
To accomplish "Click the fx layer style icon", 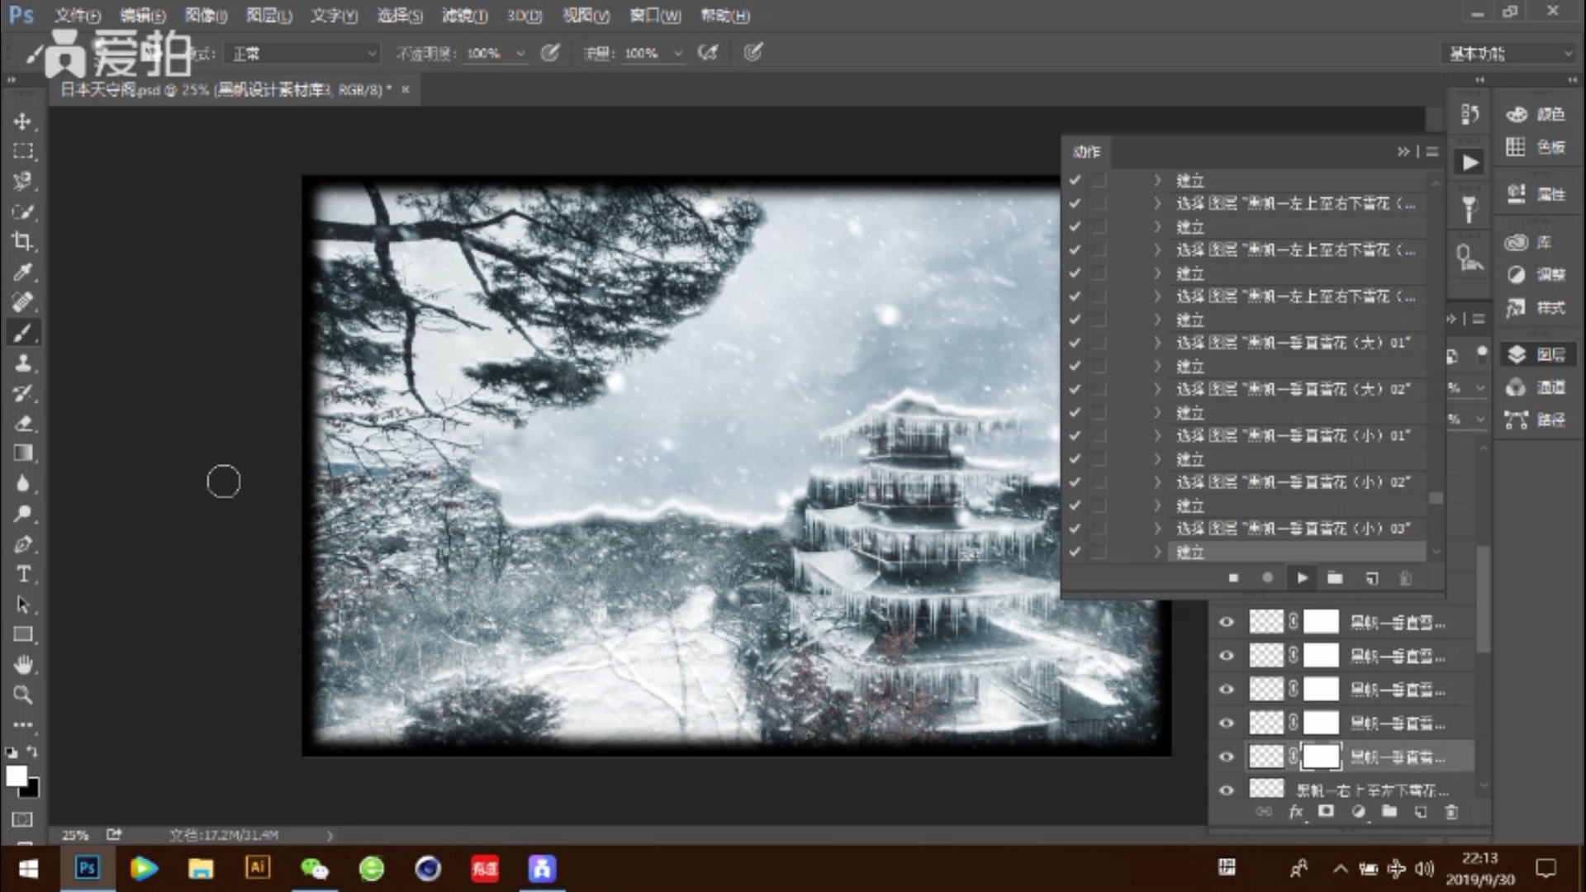I will point(1297,812).
